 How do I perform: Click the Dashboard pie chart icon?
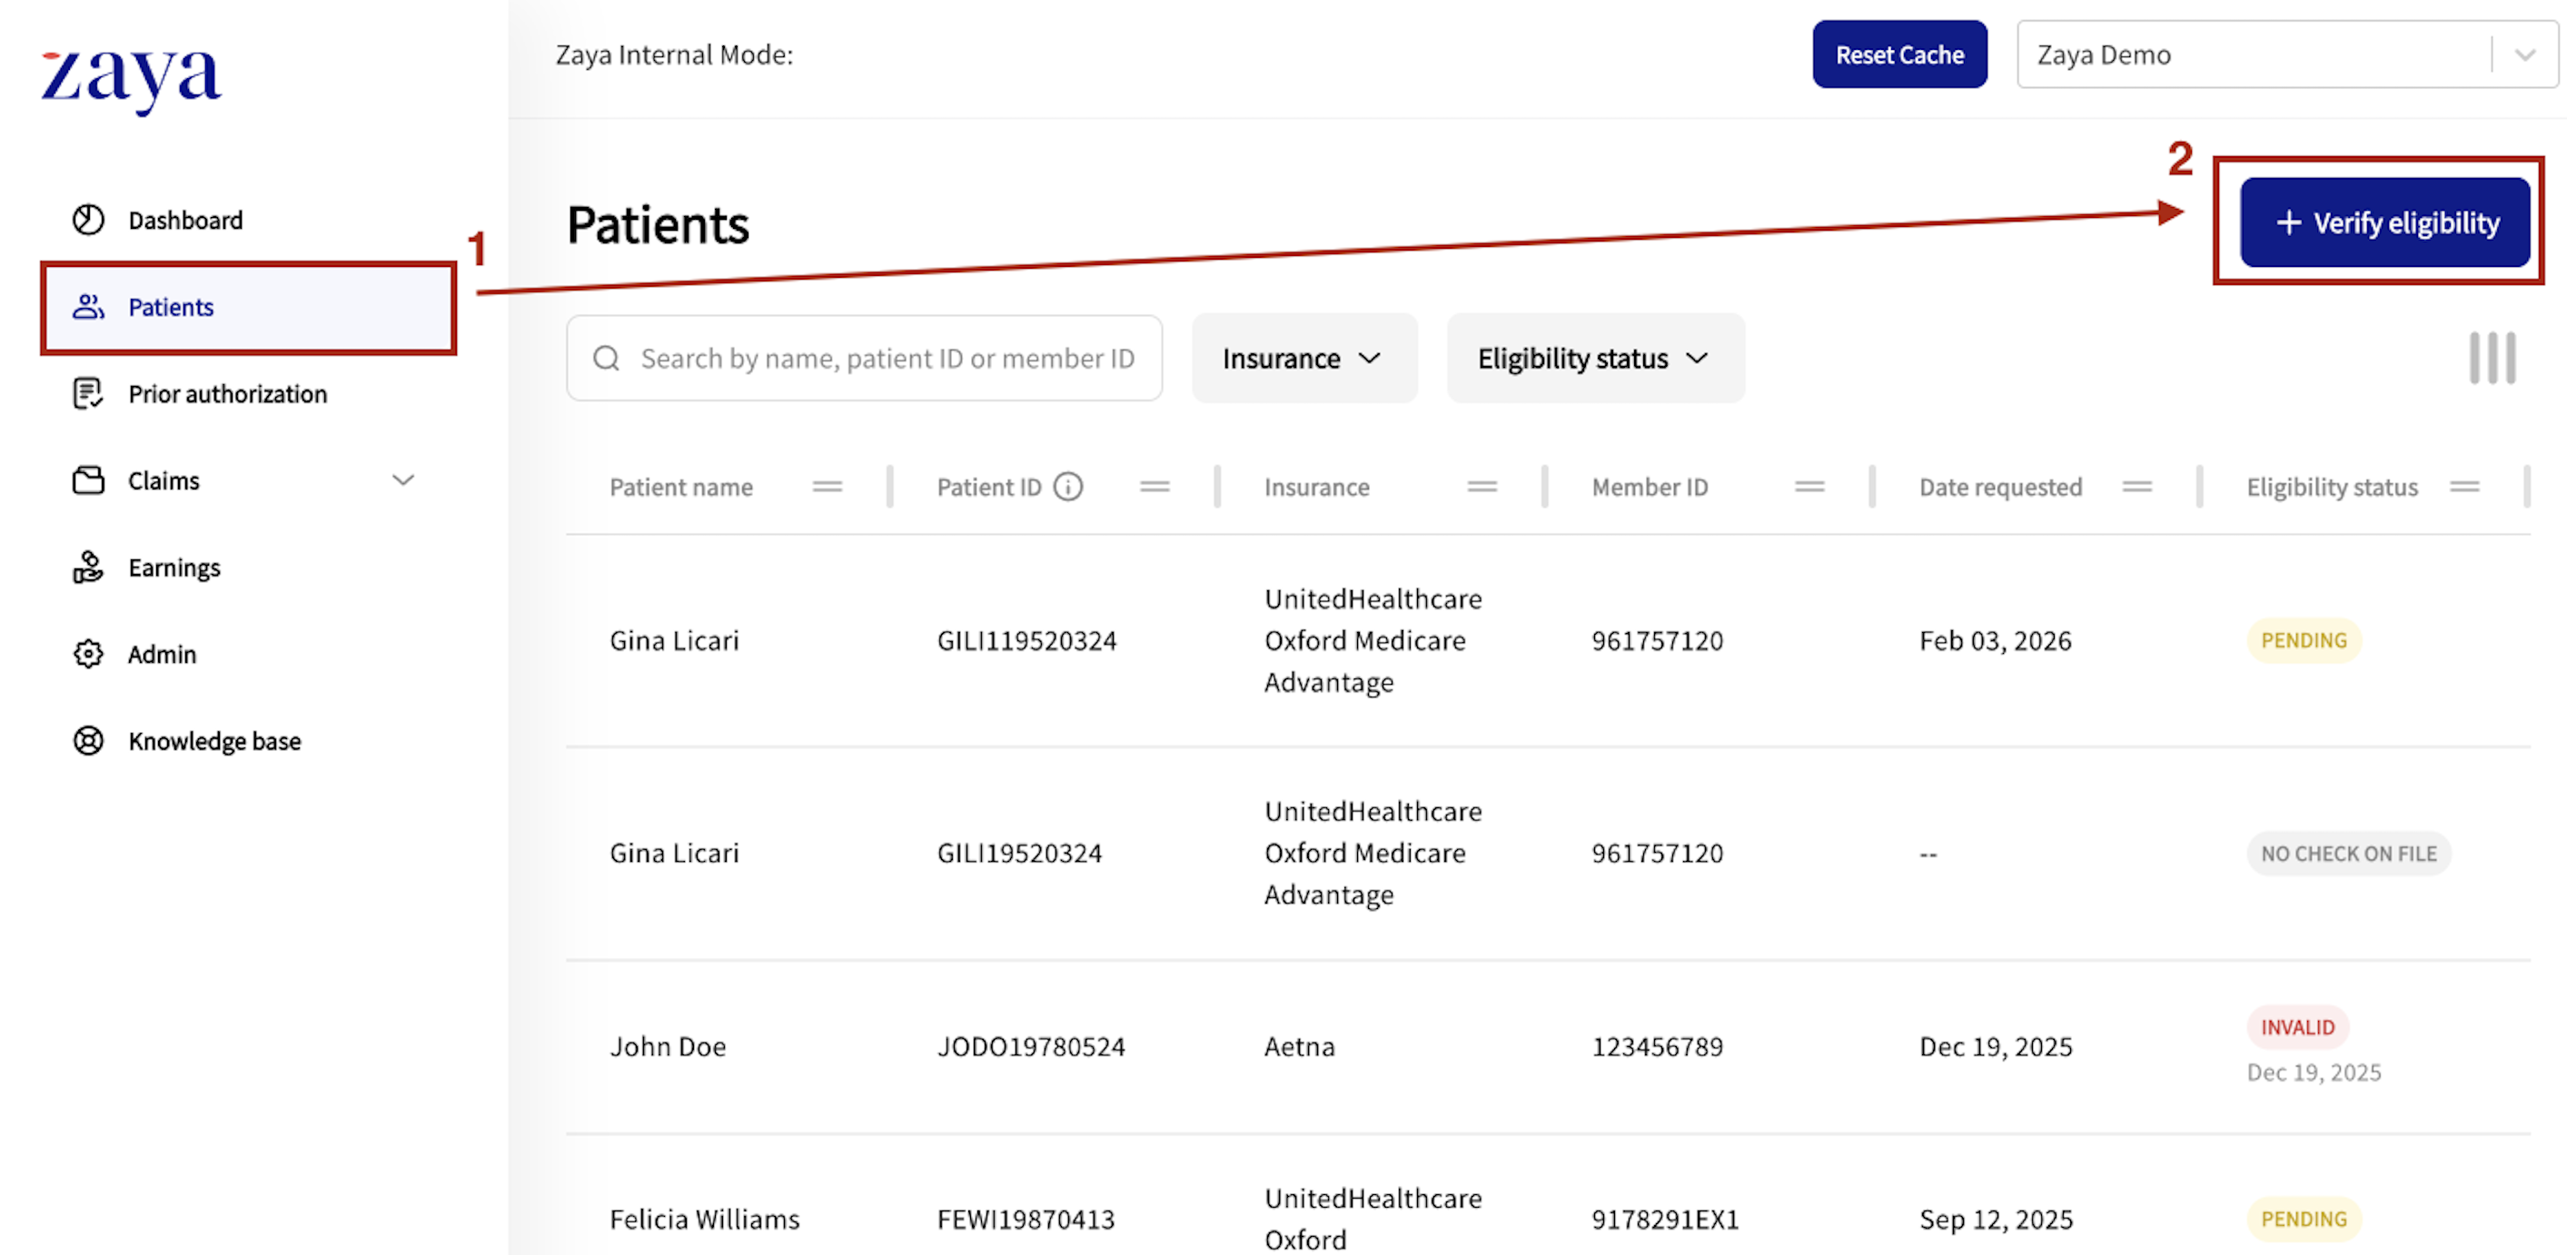point(88,219)
